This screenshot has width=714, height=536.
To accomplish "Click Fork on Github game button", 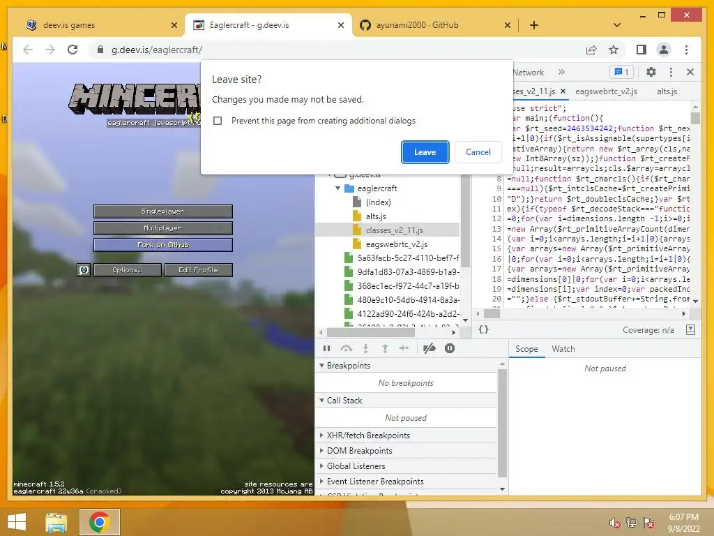I will point(163,245).
